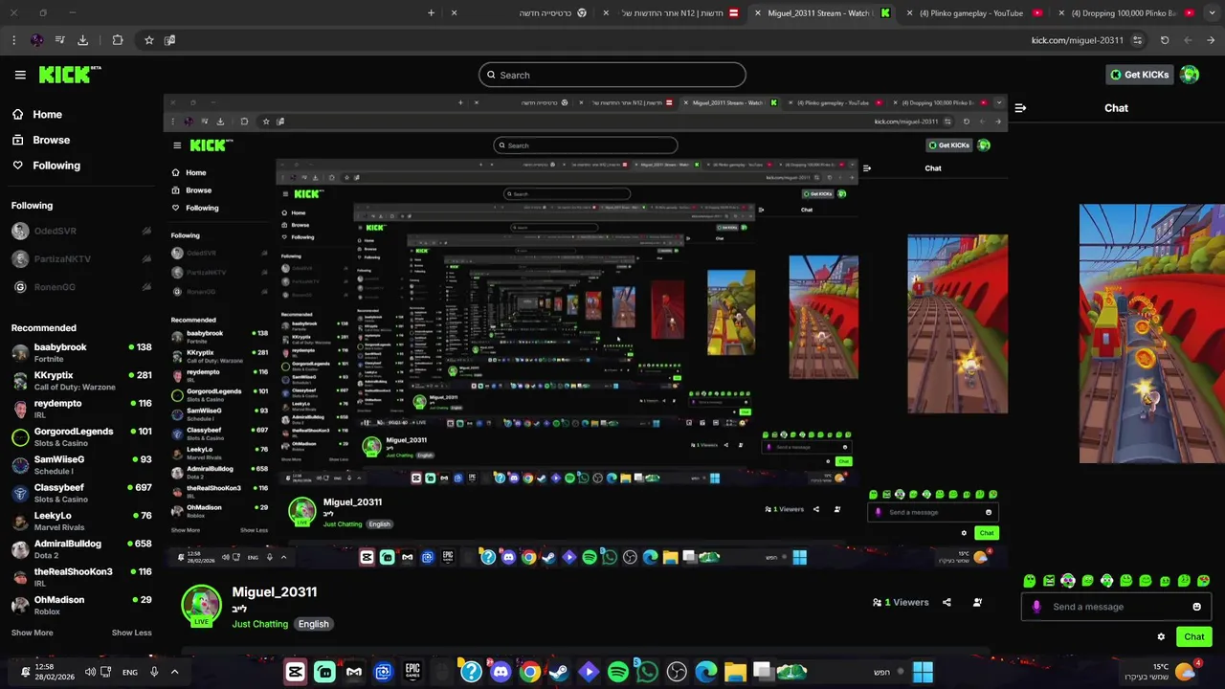Click the Get KICKs button

(x=1139, y=75)
